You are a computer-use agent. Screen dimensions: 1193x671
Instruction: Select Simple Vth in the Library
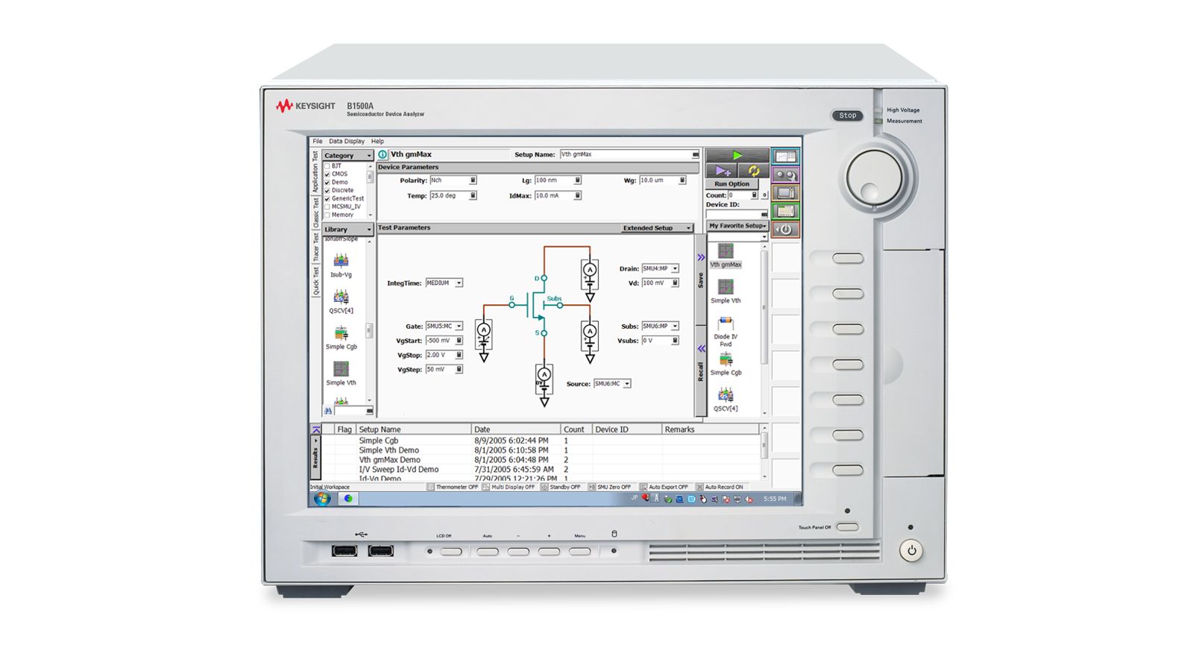(341, 373)
